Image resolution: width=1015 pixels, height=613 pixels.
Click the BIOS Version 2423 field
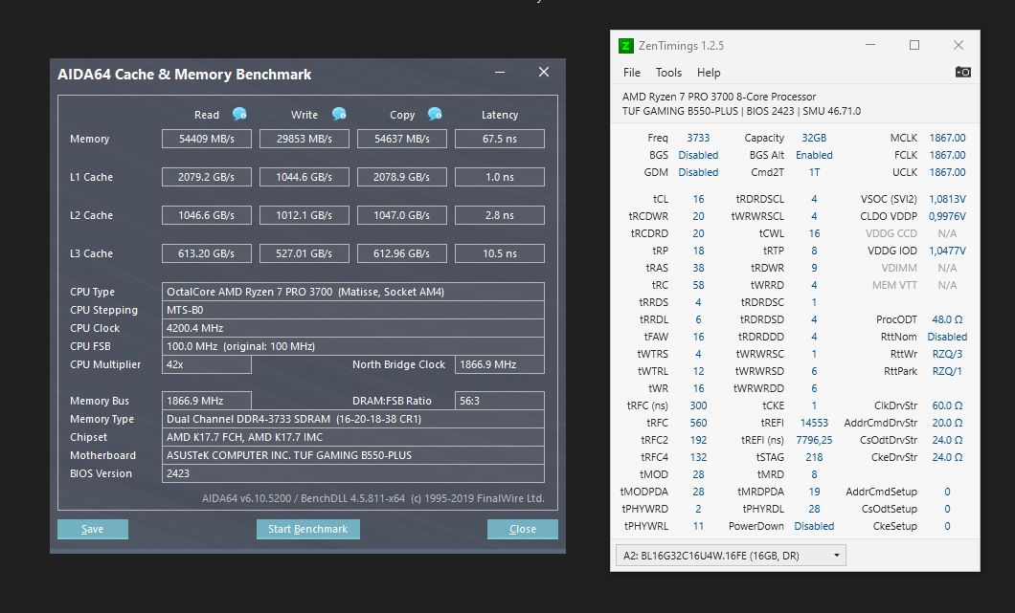click(352, 473)
